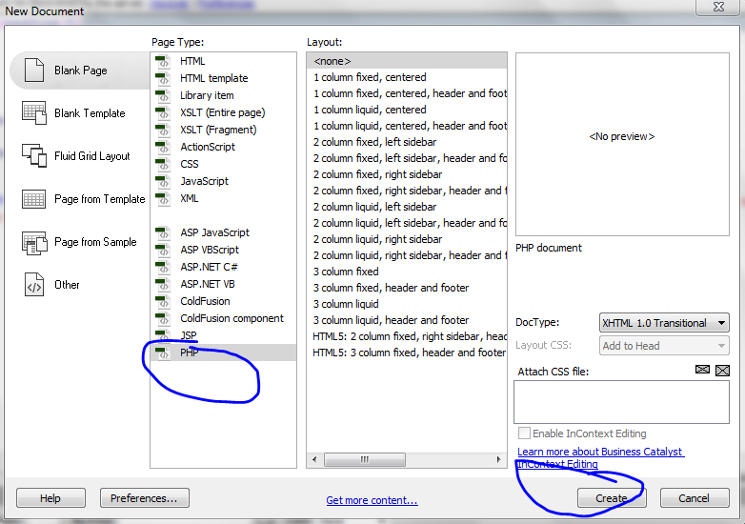Open Learn more about Business Catalyst link

tap(600, 457)
